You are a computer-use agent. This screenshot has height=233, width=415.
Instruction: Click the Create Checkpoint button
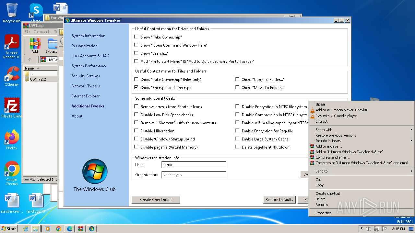pyautogui.click(x=156, y=200)
